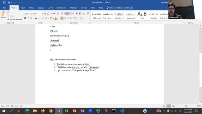Clear all formatting with eraser icon
This screenshot has width=202, height=114.
[58, 14]
